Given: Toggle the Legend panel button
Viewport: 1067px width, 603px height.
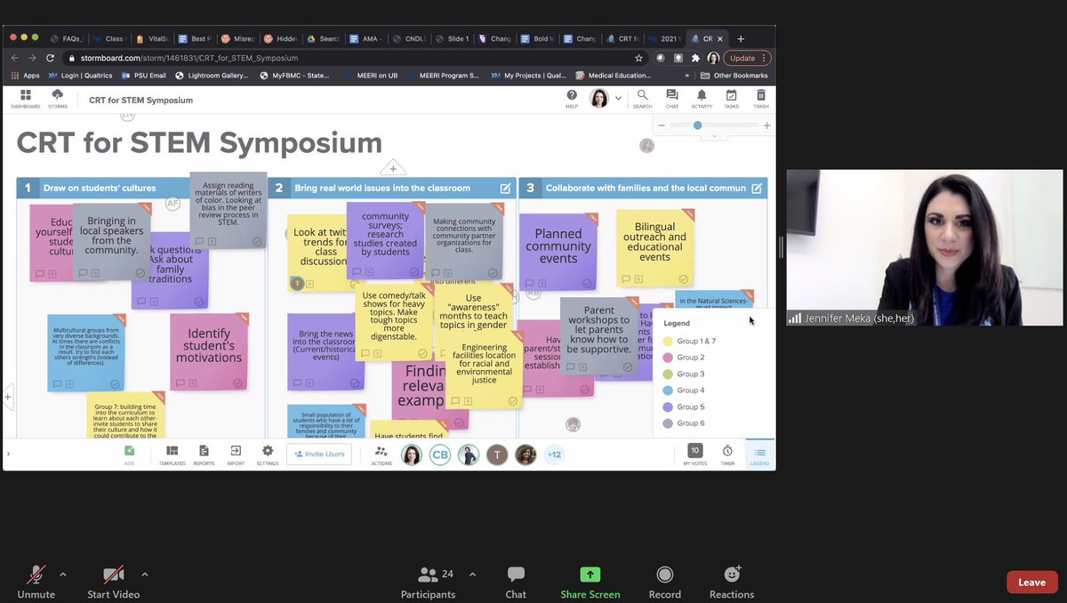Looking at the screenshot, I should pos(759,454).
